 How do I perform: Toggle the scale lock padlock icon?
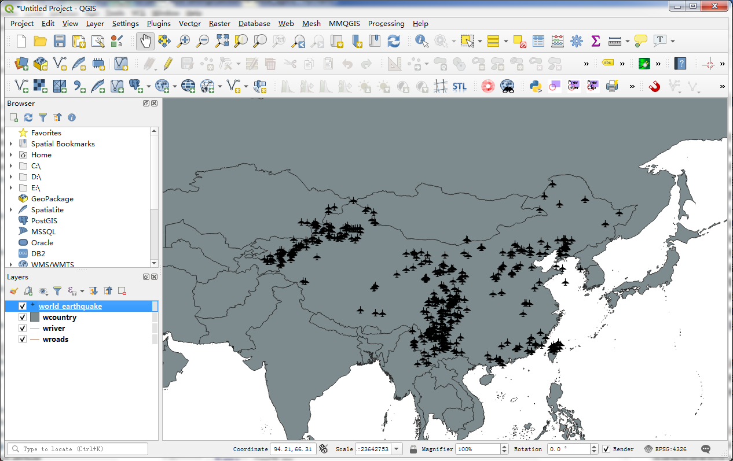click(x=413, y=449)
